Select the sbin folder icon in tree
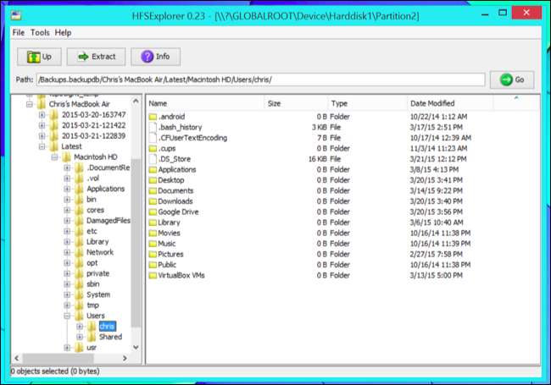The image size is (551, 385). point(79,284)
